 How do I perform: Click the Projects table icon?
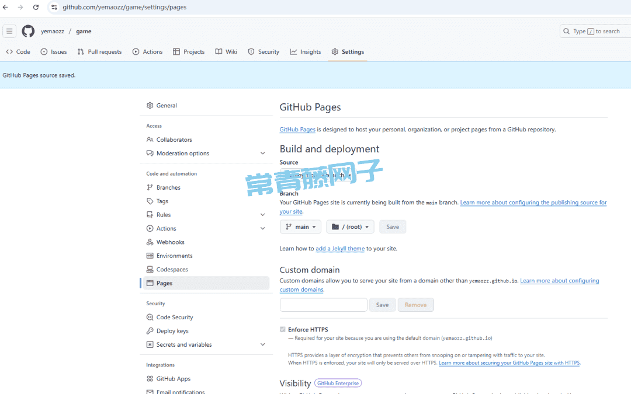point(176,51)
